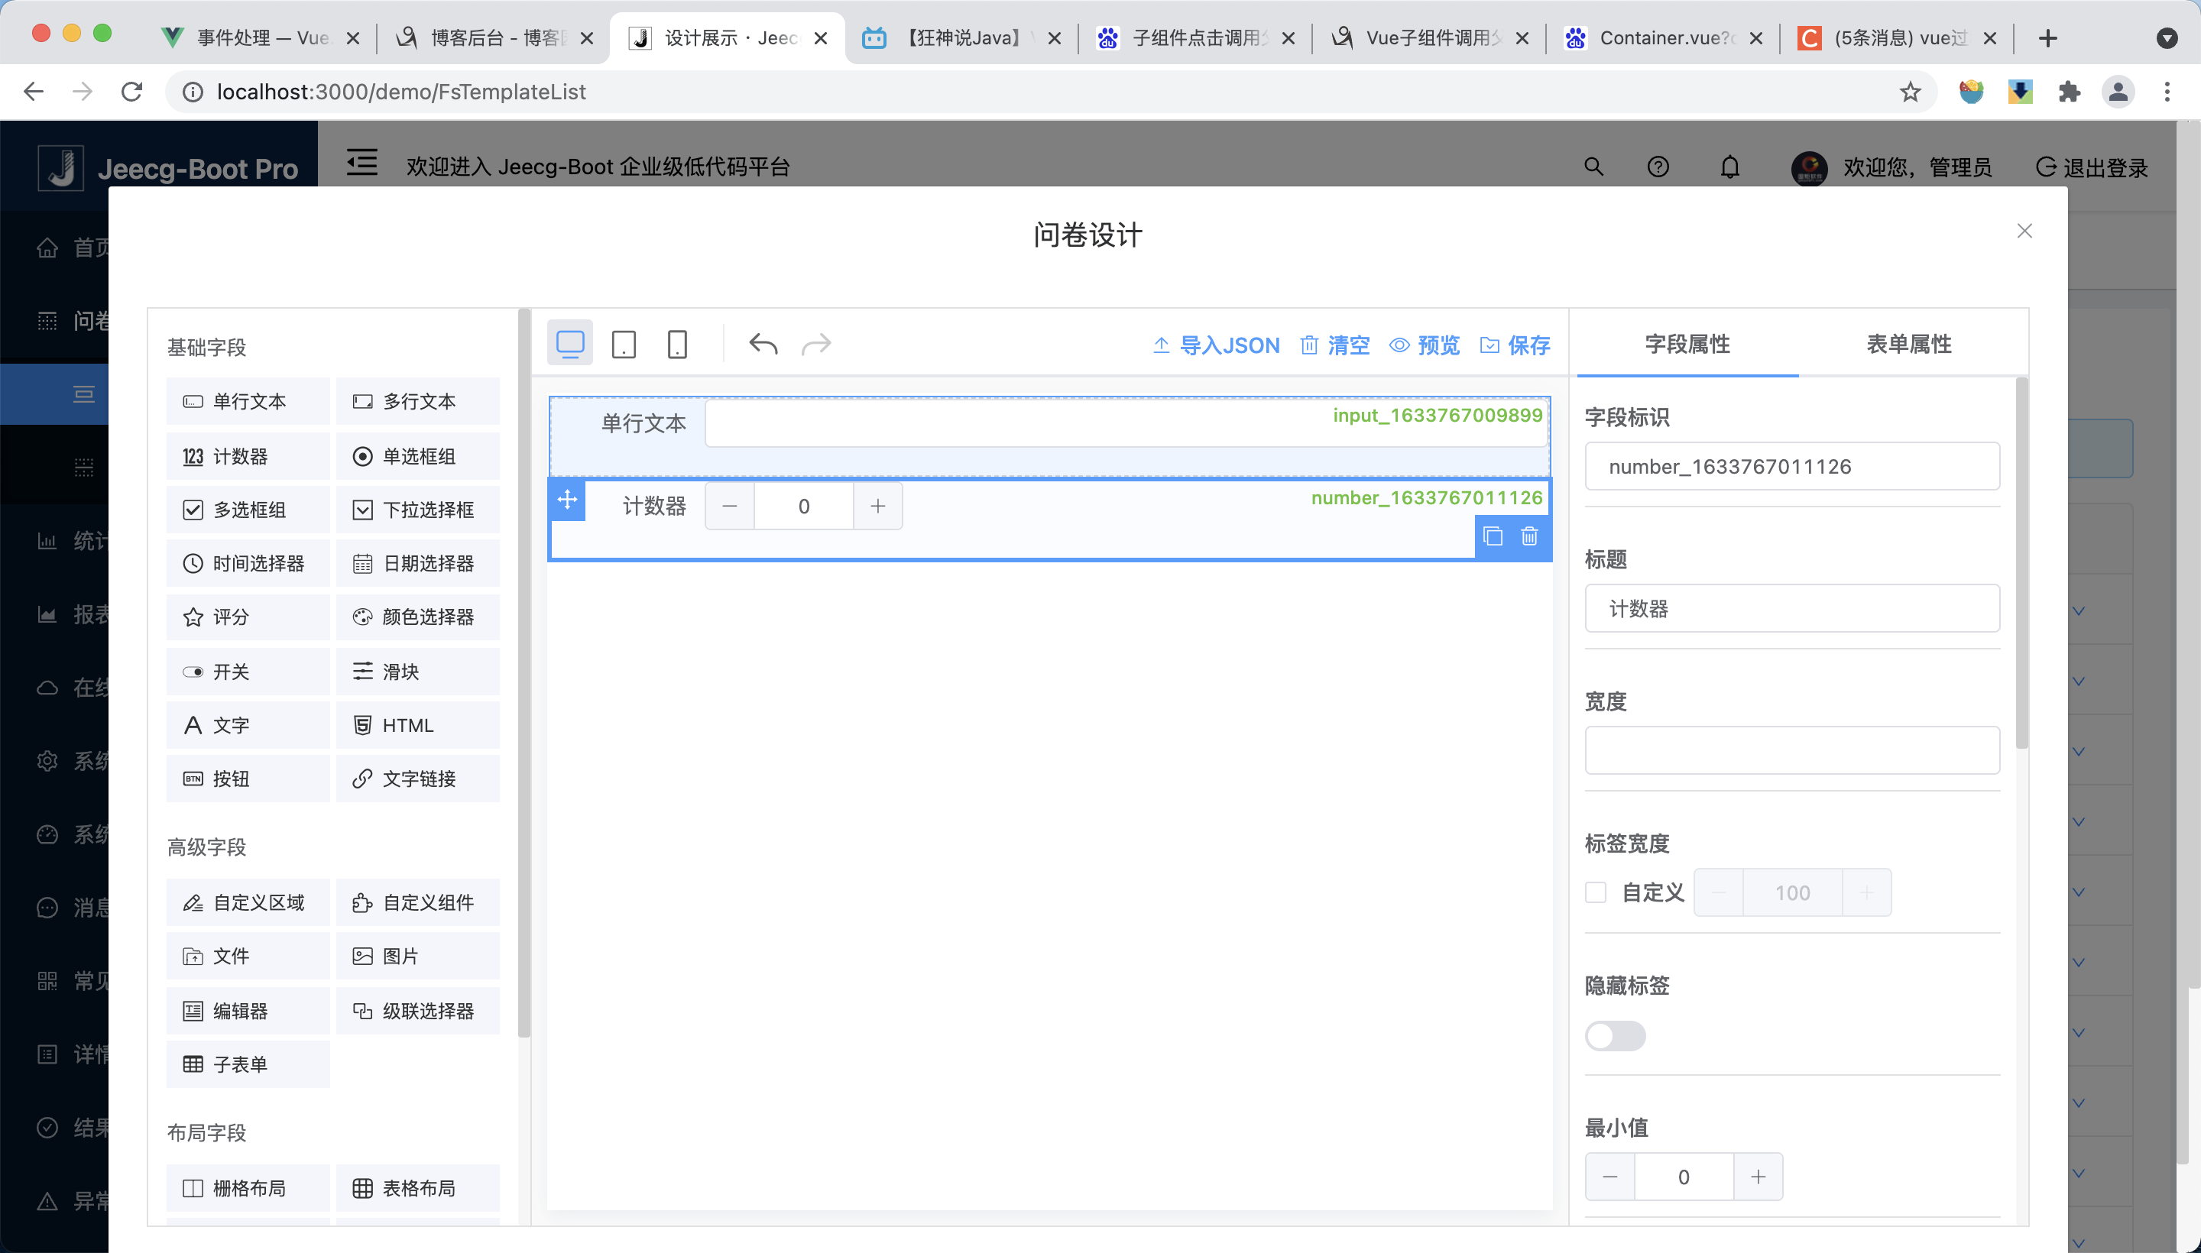Screen dimensions: 2201x1253
Task: Click 导入JSON button
Action: [x=1215, y=345]
